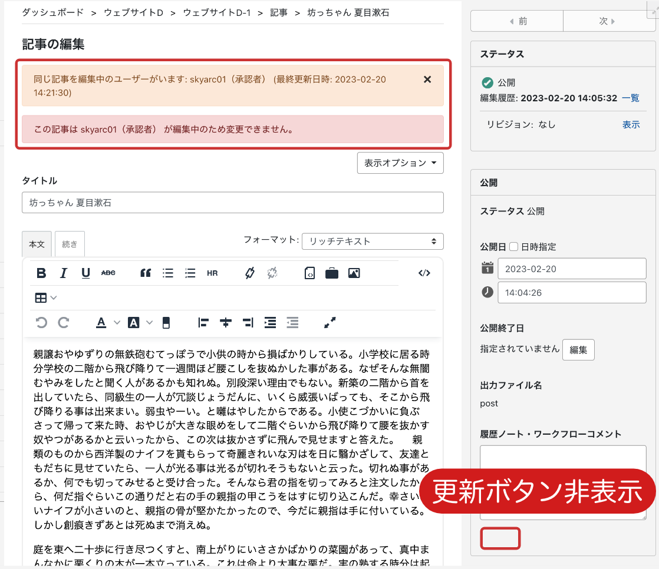Select the 本文 tab
659x569 pixels.
coord(37,244)
